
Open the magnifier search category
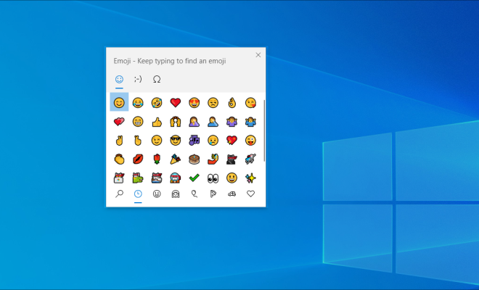pyautogui.click(x=119, y=194)
